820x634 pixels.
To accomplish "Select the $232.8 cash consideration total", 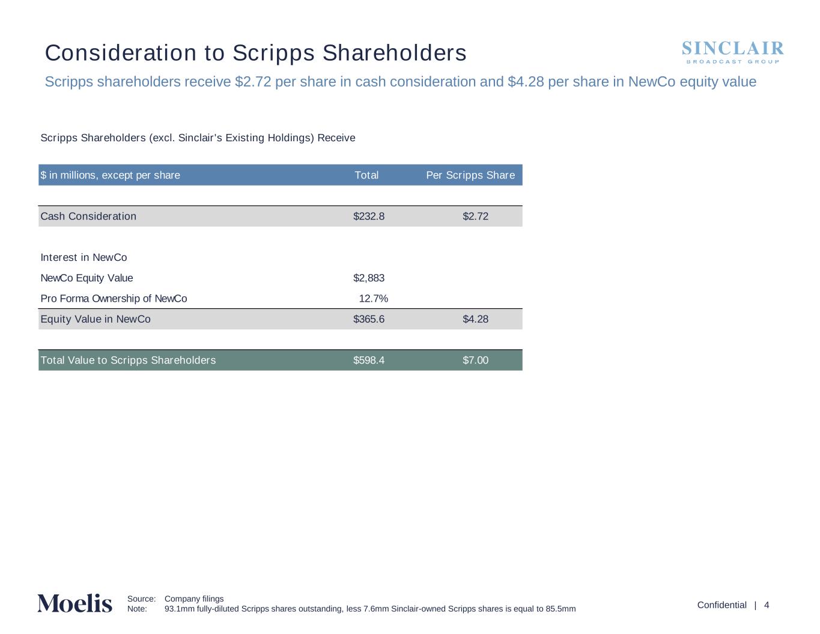I will point(369,216).
